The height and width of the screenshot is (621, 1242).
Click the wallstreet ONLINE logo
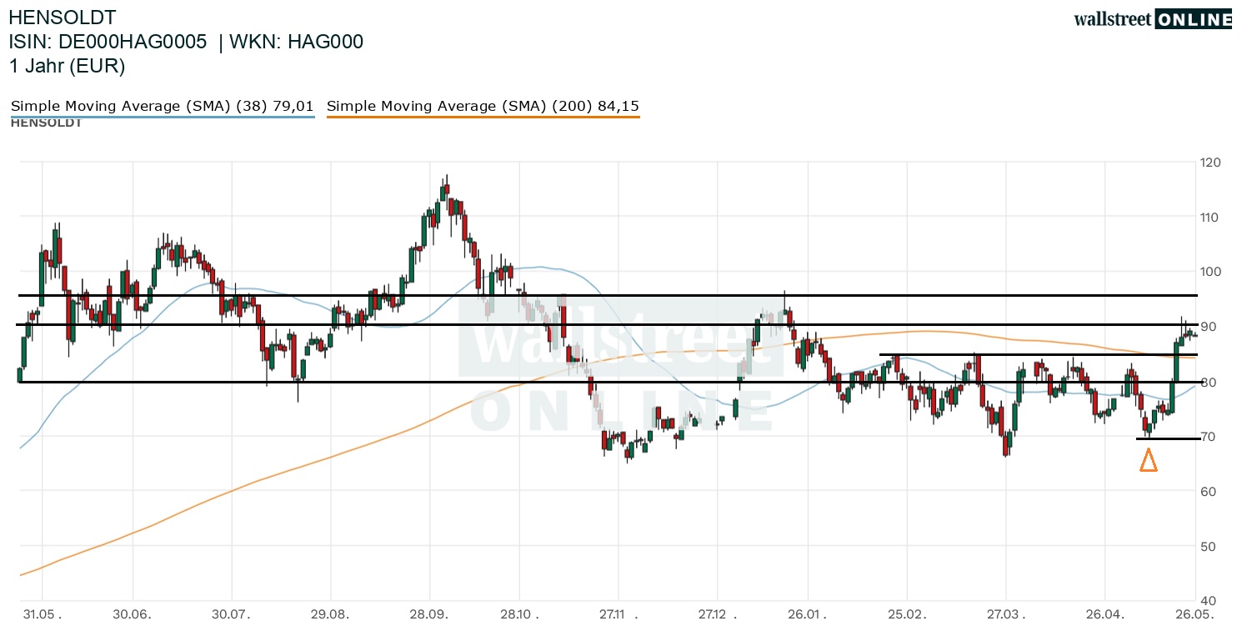tap(1153, 19)
